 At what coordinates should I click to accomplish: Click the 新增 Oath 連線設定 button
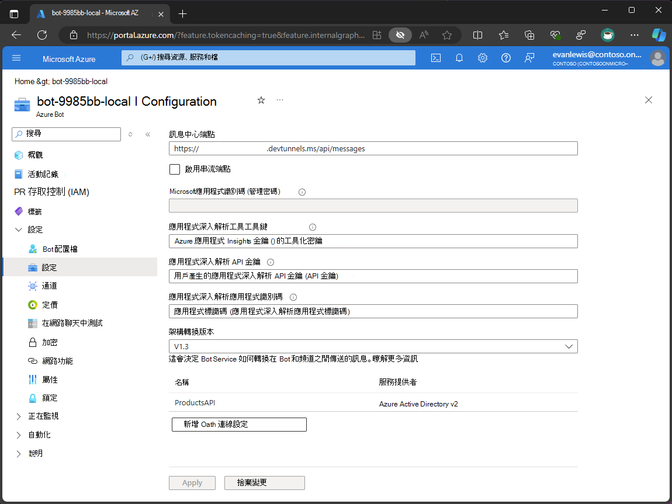pos(239,425)
